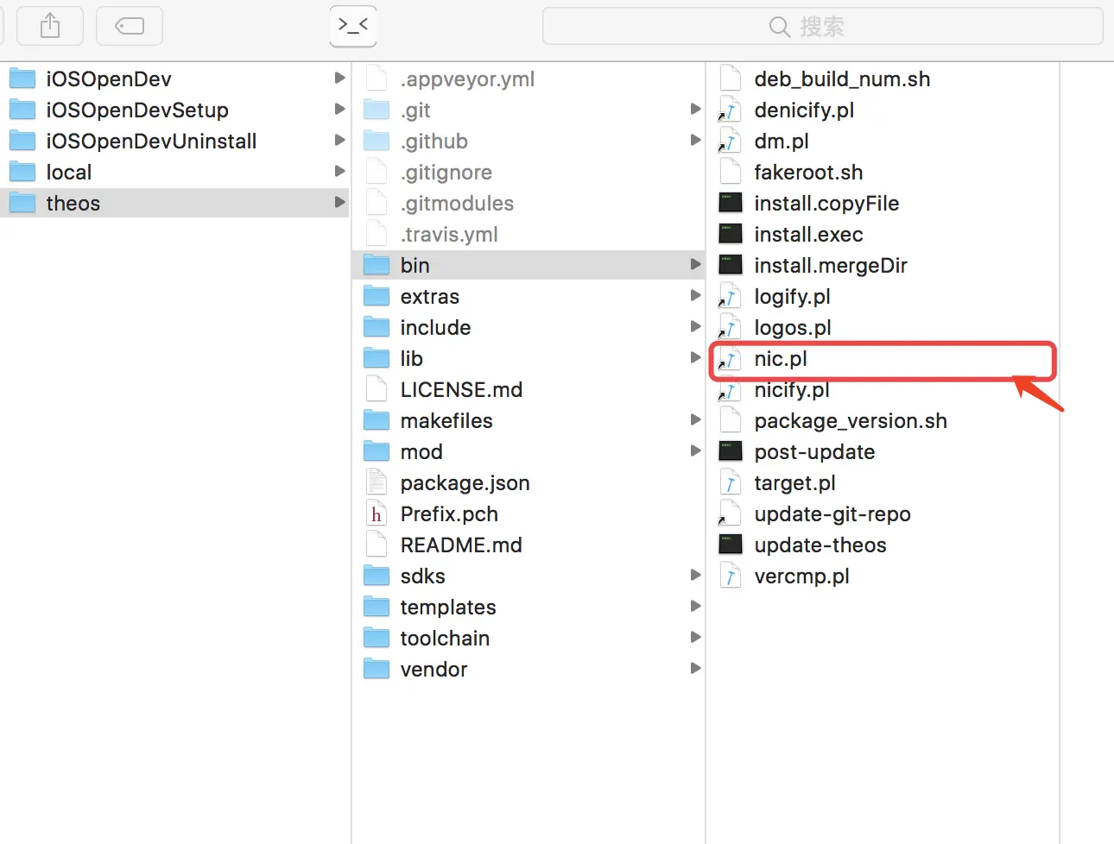The width and height of the screenshot is (1114, 844).
Task: Expand the iOSOpenDev folder arrow
Action: coord(339,78)
